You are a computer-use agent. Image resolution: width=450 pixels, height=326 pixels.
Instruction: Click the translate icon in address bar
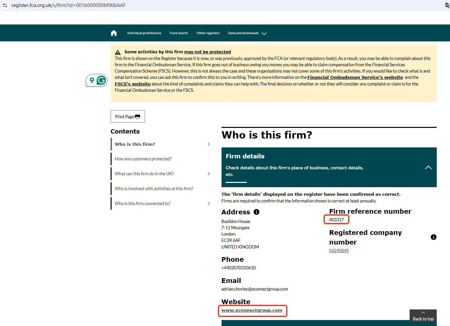447,5
